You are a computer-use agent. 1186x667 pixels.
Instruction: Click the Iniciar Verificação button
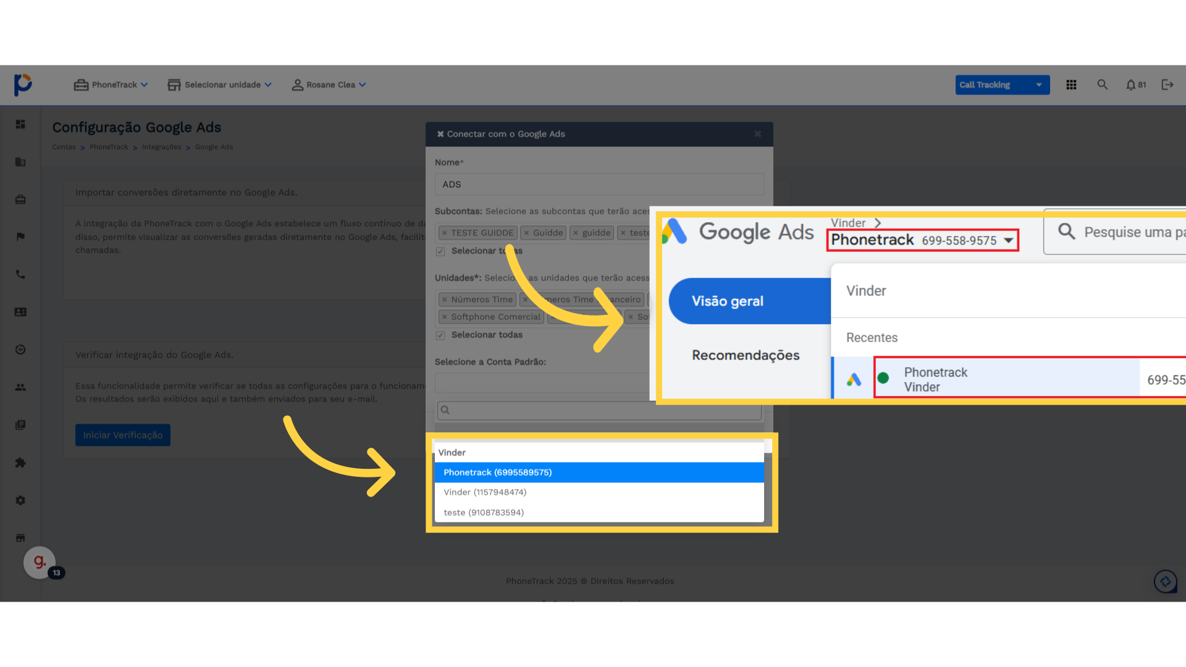[123, 435]
